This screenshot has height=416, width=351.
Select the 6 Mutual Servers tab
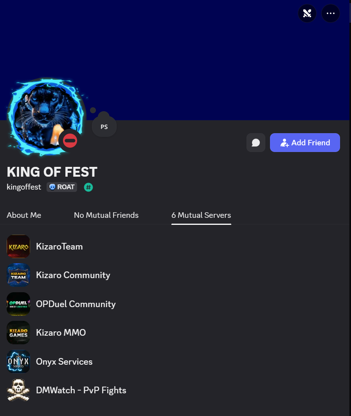201,215
